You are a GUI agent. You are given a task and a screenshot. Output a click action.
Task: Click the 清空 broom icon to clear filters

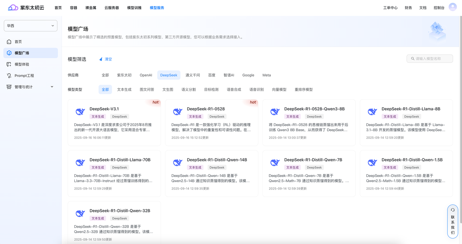click(x=101, y=59)
